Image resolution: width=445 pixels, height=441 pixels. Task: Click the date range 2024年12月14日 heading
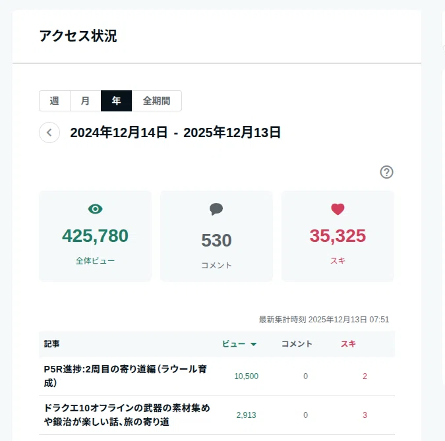point(119,132)
